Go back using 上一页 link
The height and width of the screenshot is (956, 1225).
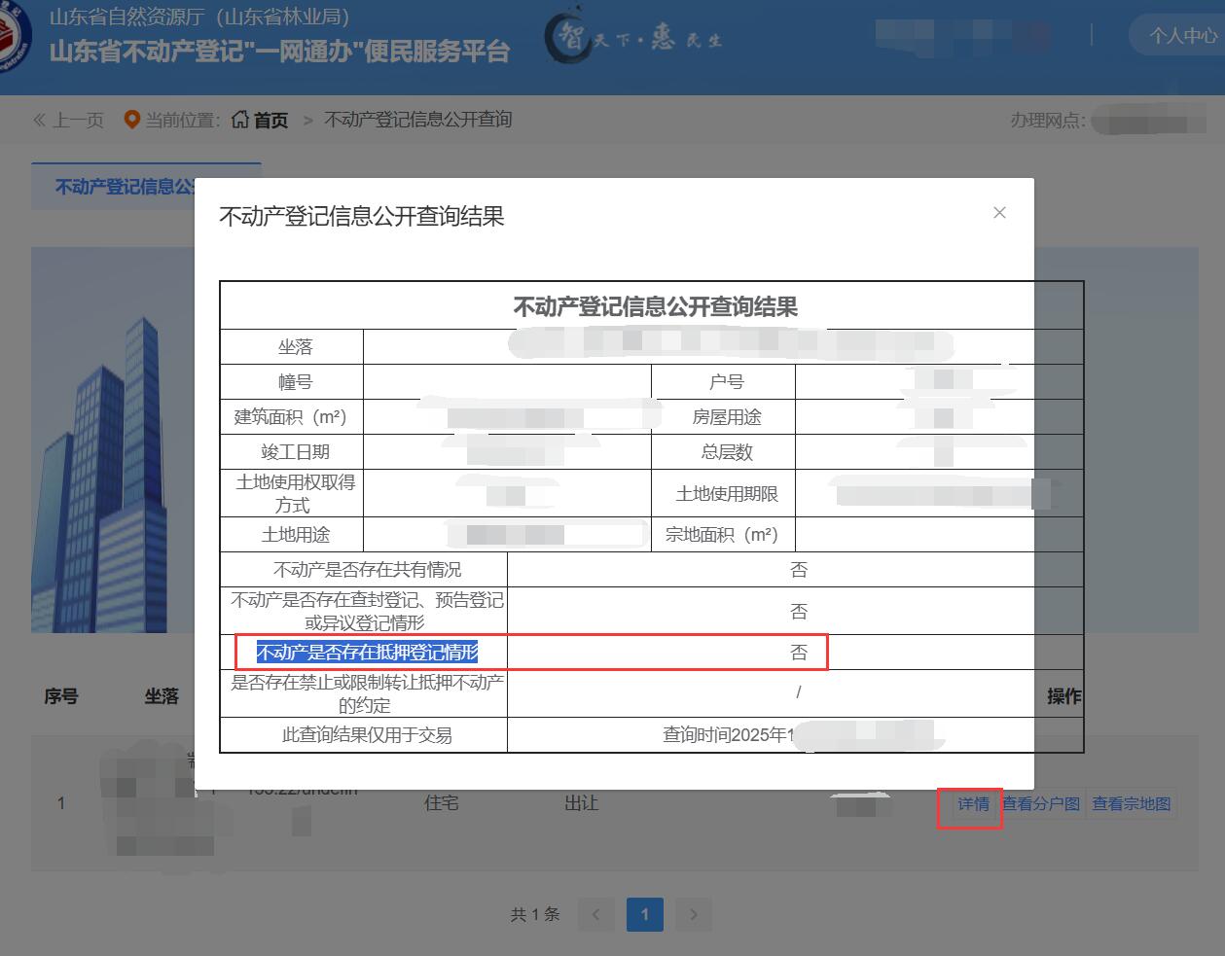(x=68, y=120)
